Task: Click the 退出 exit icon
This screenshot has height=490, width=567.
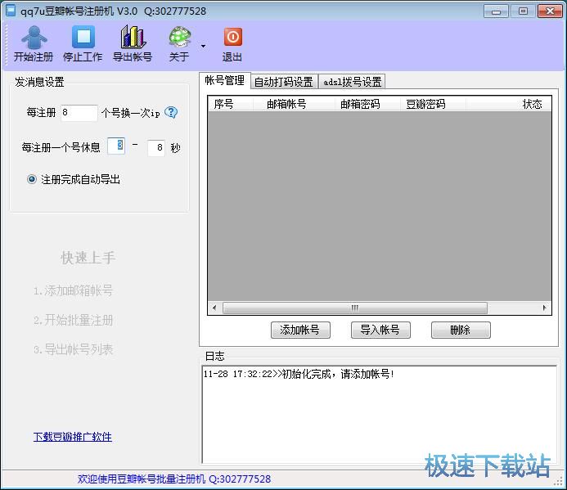Action: (x=232, y=38)
